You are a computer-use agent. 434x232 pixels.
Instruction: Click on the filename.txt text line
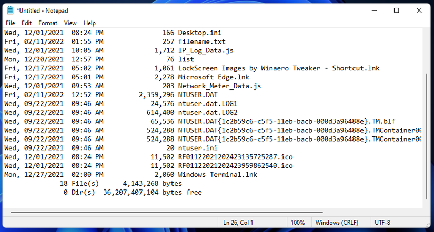click(201, 41)
